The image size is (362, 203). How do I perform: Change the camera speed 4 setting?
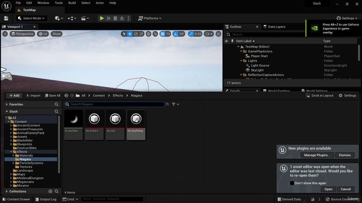(x=209, y=34)
